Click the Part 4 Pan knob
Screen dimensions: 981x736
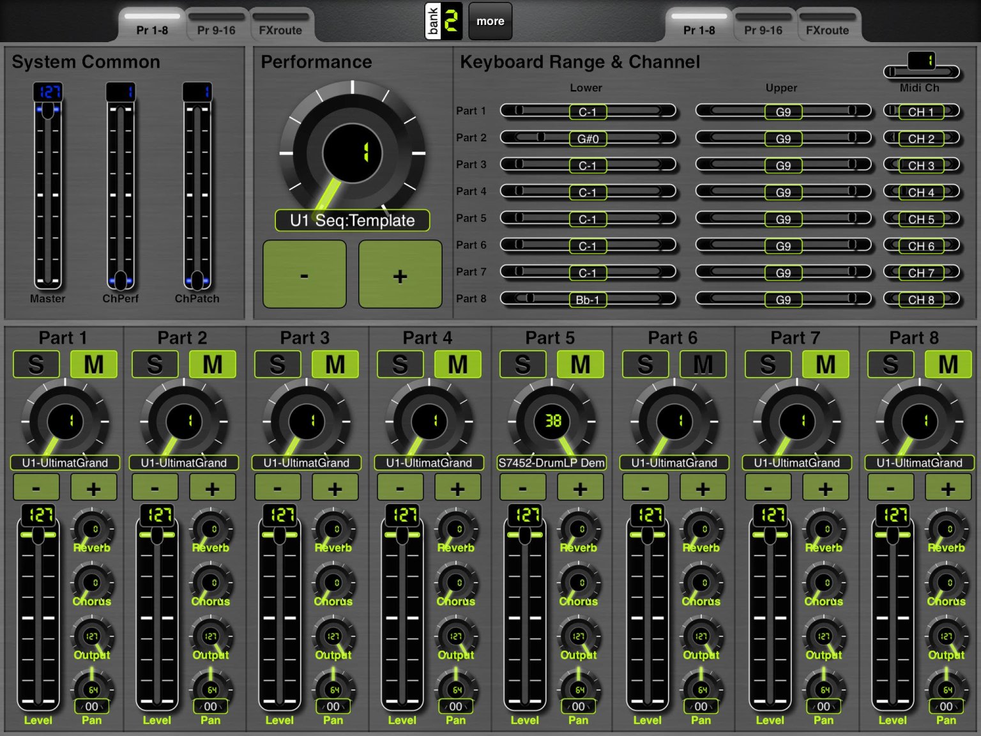point(457,689)
